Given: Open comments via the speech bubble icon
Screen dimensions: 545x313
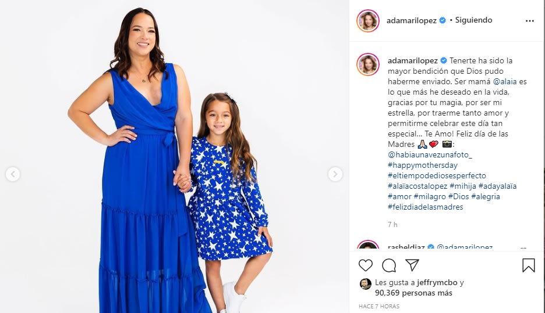Looking at the screenshot, I should [389, 265].
